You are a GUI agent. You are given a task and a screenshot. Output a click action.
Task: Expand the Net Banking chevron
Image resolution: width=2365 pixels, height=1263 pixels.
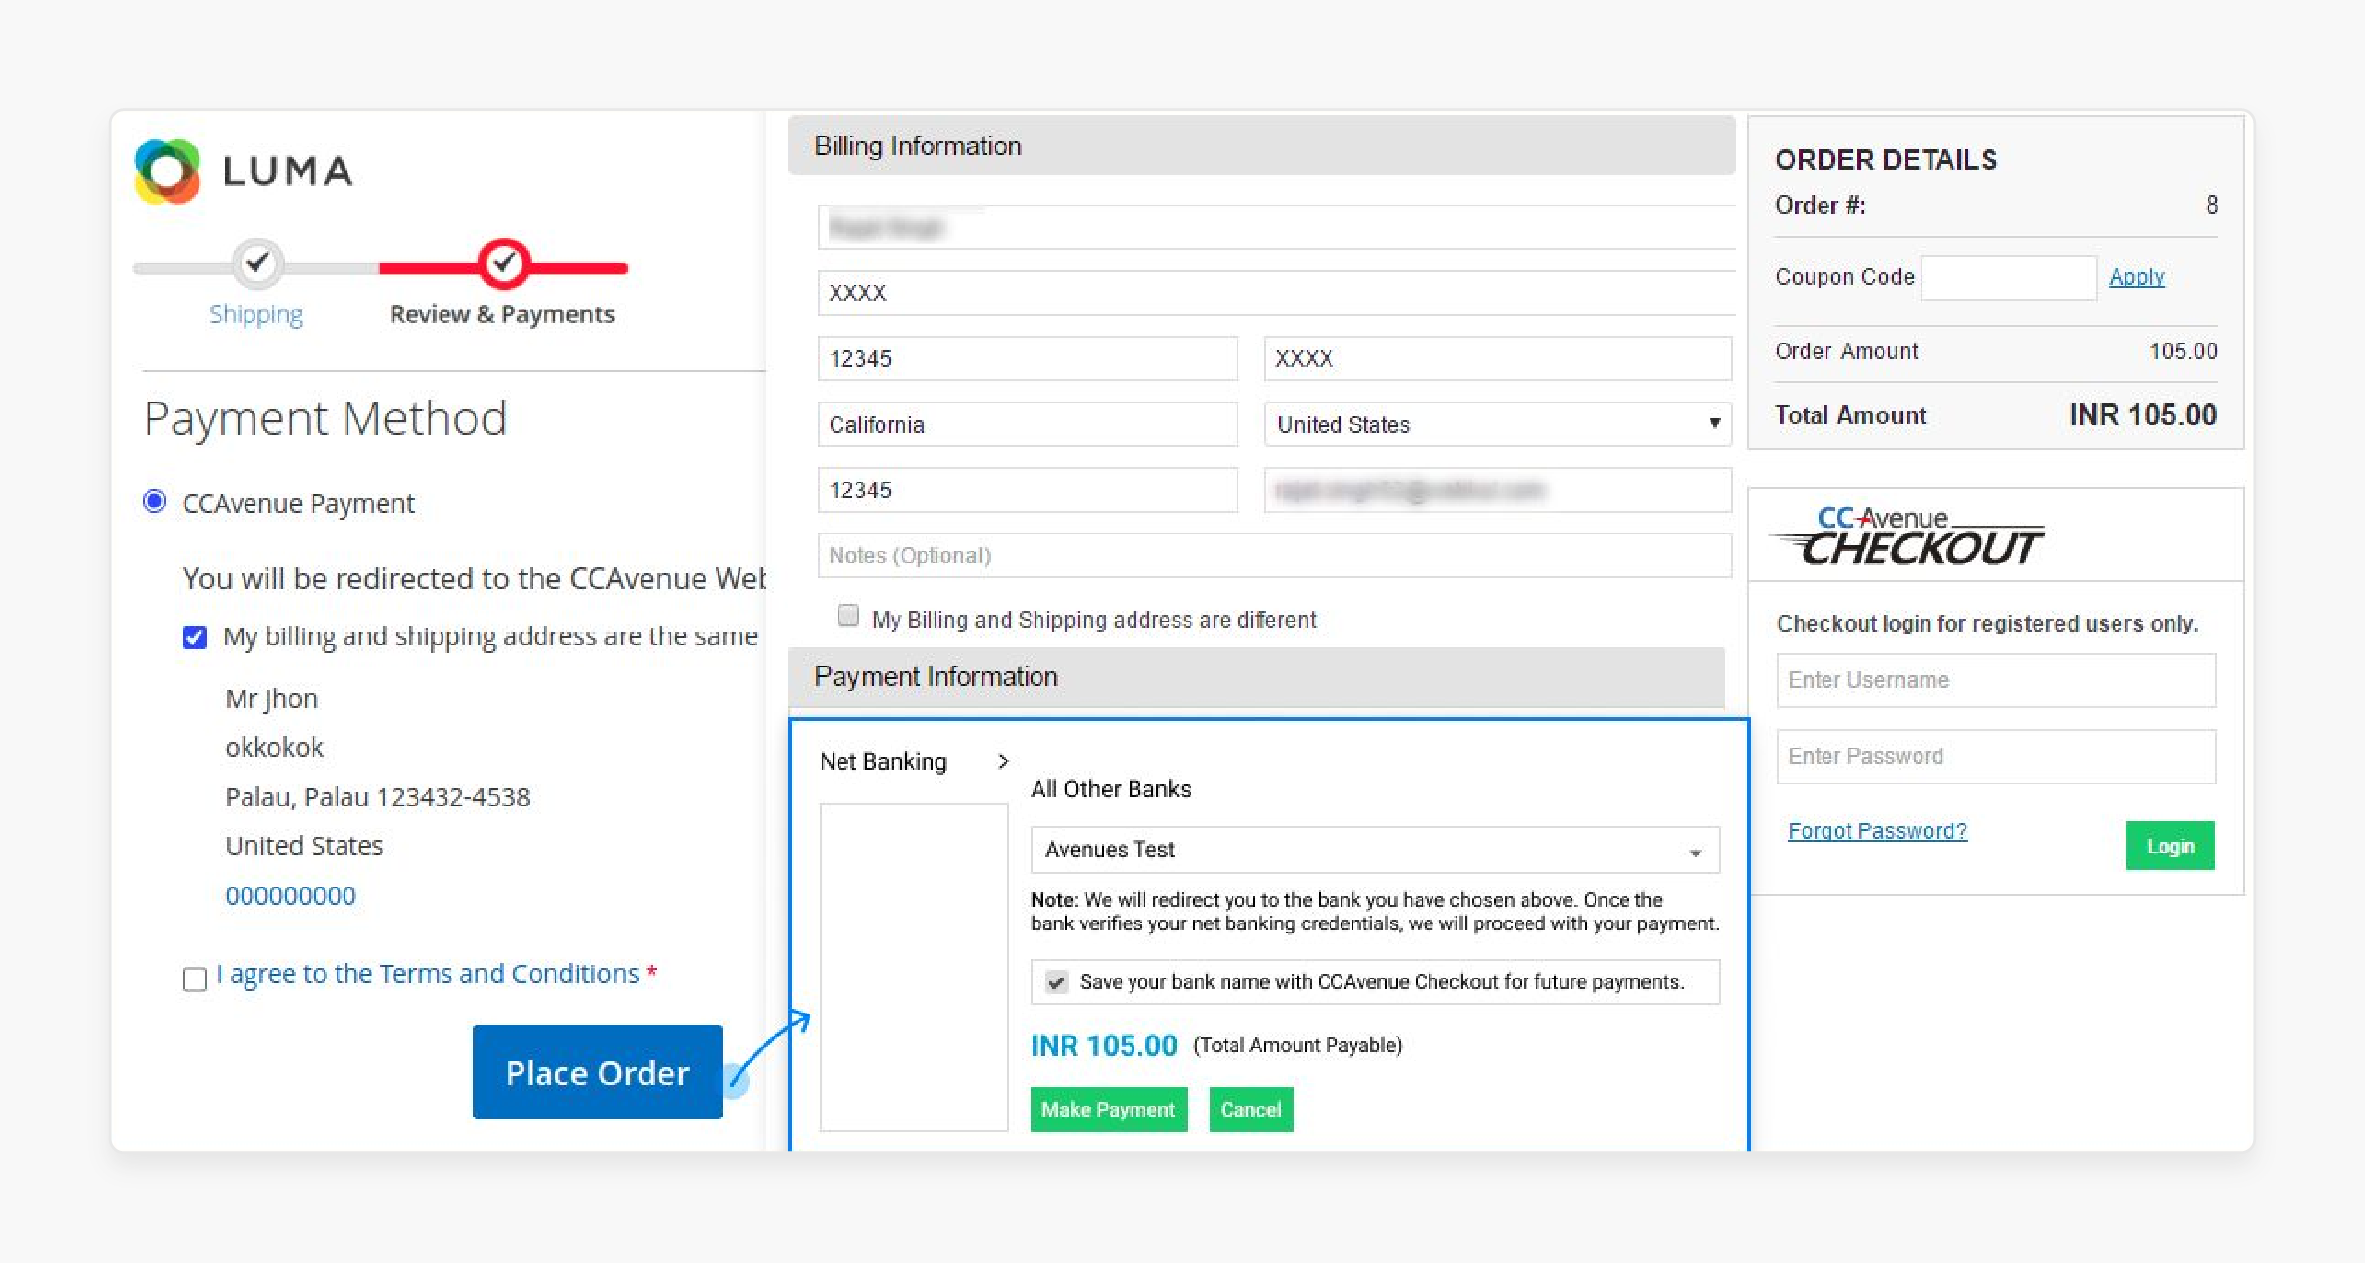(1003, 761)
